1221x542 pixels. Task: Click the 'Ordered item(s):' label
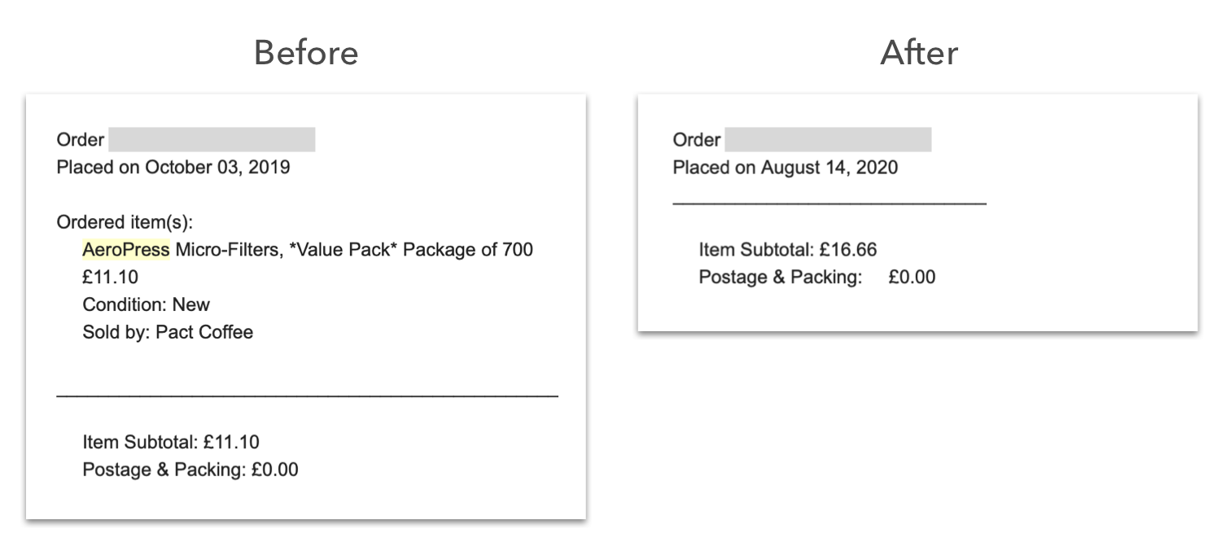124,222
